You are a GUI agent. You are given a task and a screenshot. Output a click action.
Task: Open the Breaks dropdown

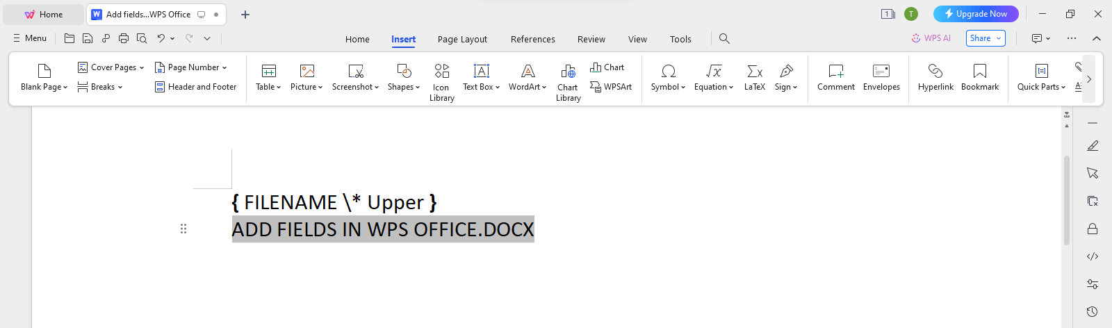100,87
